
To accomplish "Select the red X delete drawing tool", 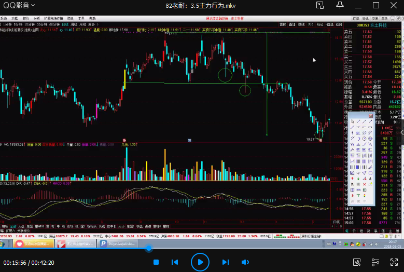I will point(365,184).
